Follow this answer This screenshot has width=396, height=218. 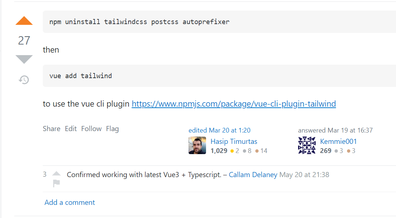[x=91, y=129]
